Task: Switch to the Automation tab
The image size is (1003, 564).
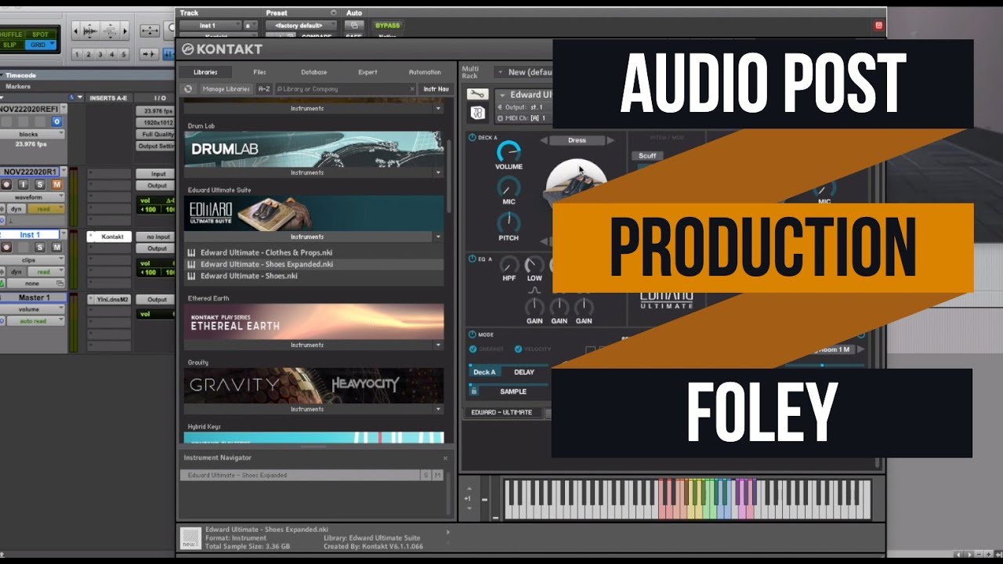Action: click(425, 72)
